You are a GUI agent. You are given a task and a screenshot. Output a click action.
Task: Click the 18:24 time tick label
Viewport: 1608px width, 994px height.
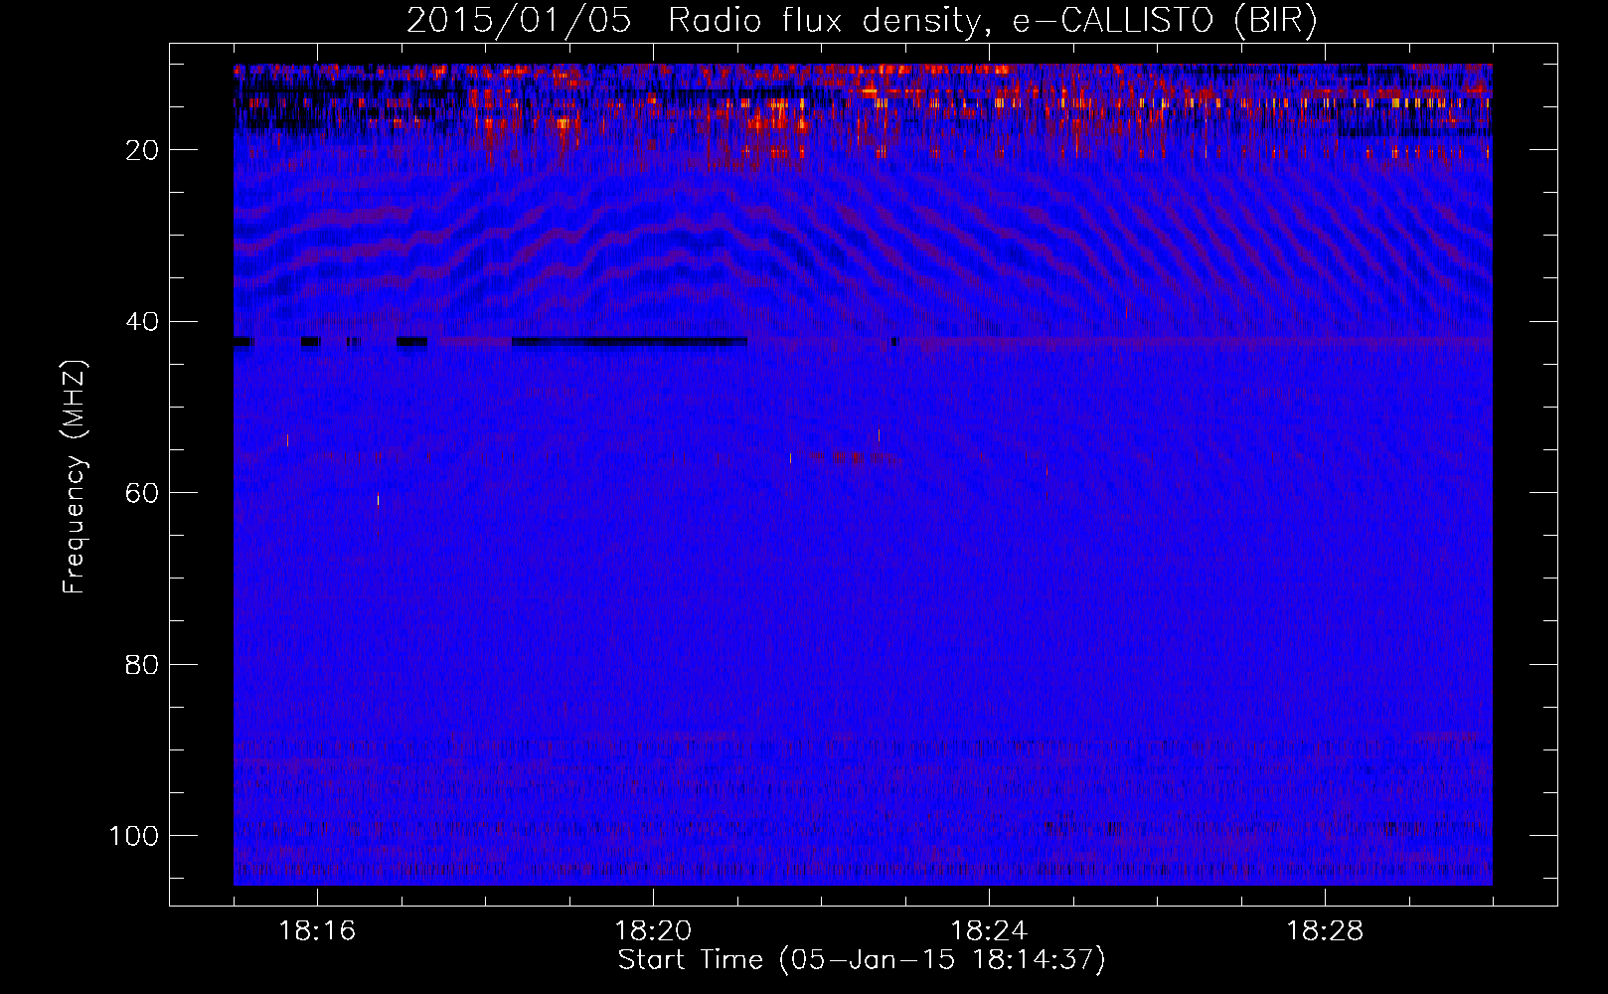[x=989, y=931]
